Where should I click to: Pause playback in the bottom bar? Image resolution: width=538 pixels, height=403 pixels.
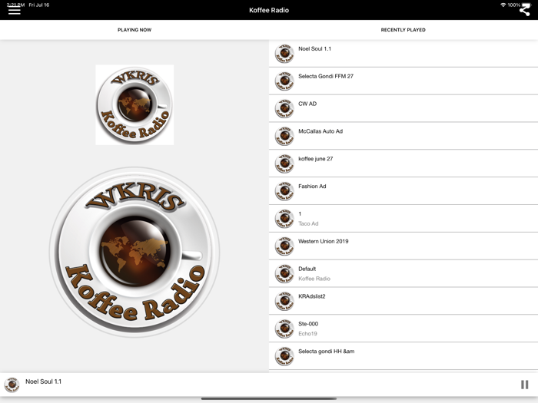[525, 385]
